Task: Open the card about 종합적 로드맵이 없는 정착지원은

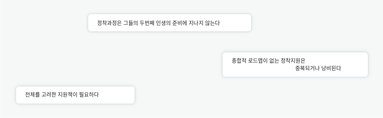Action: [x=295, y=64]
